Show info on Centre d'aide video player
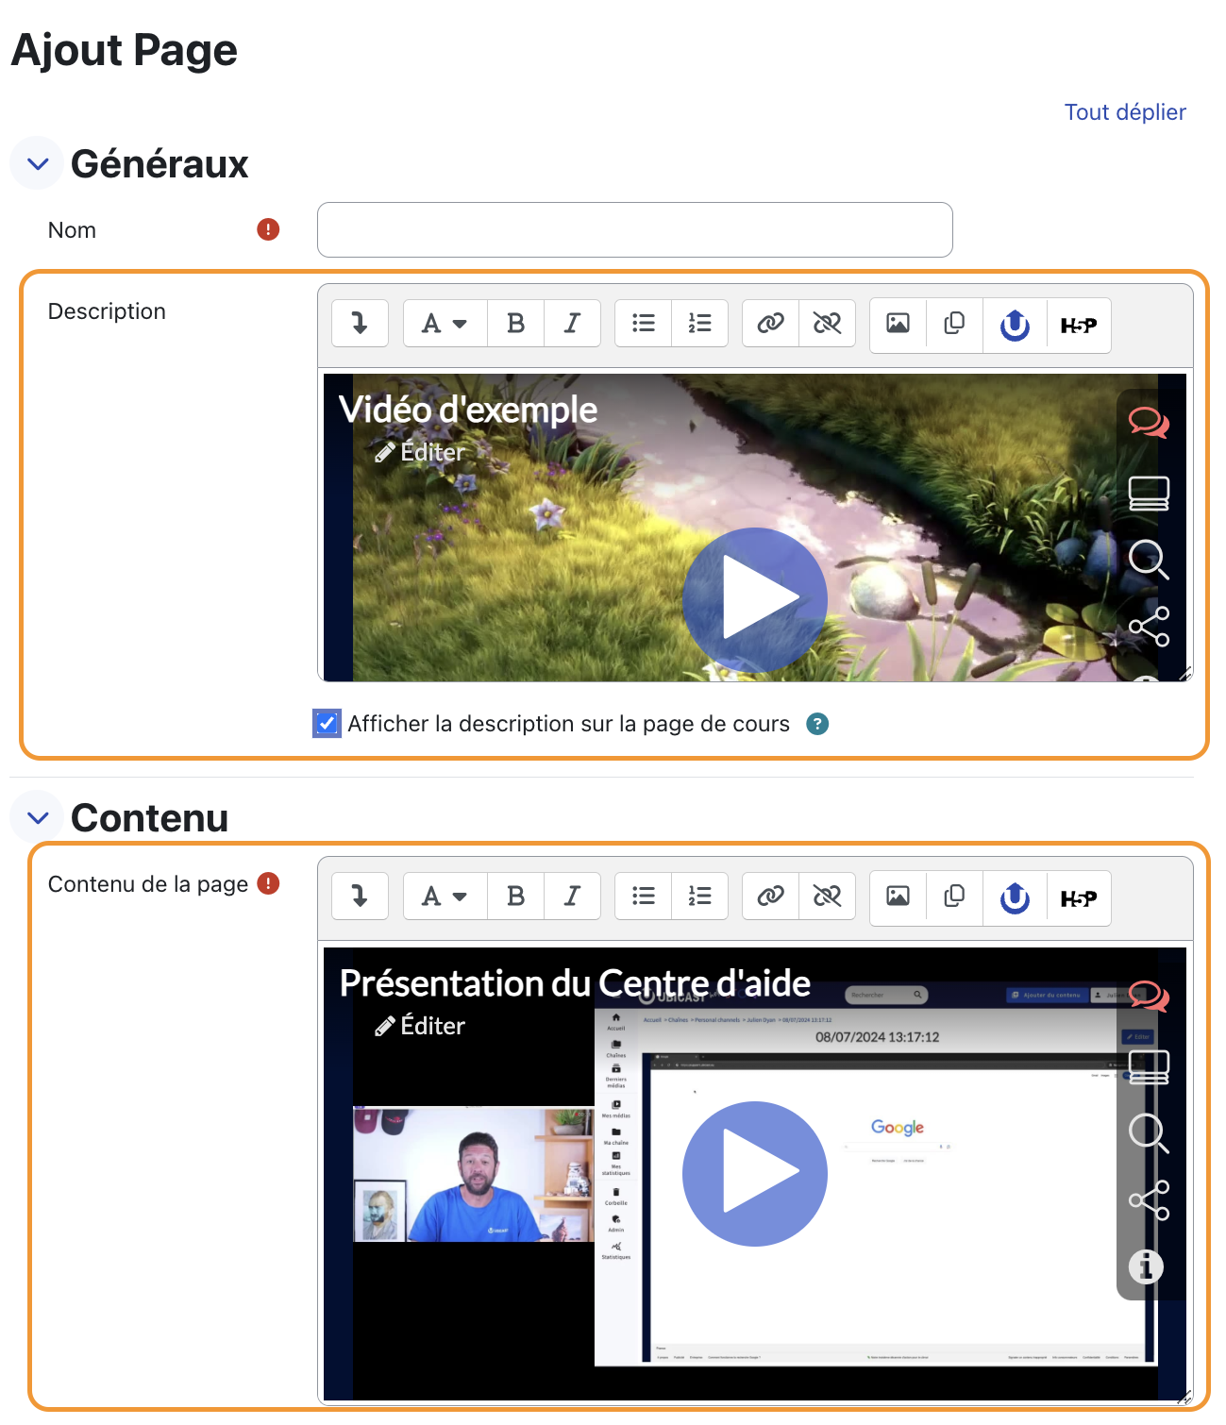This screenshot has width=1226, height=1425. [x=1146, y=1266]
